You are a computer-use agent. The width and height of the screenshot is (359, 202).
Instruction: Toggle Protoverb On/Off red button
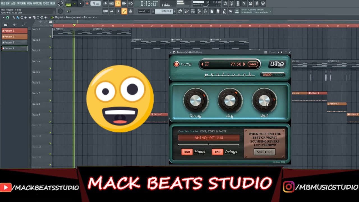pyautogui.click(x=176, y=64)
